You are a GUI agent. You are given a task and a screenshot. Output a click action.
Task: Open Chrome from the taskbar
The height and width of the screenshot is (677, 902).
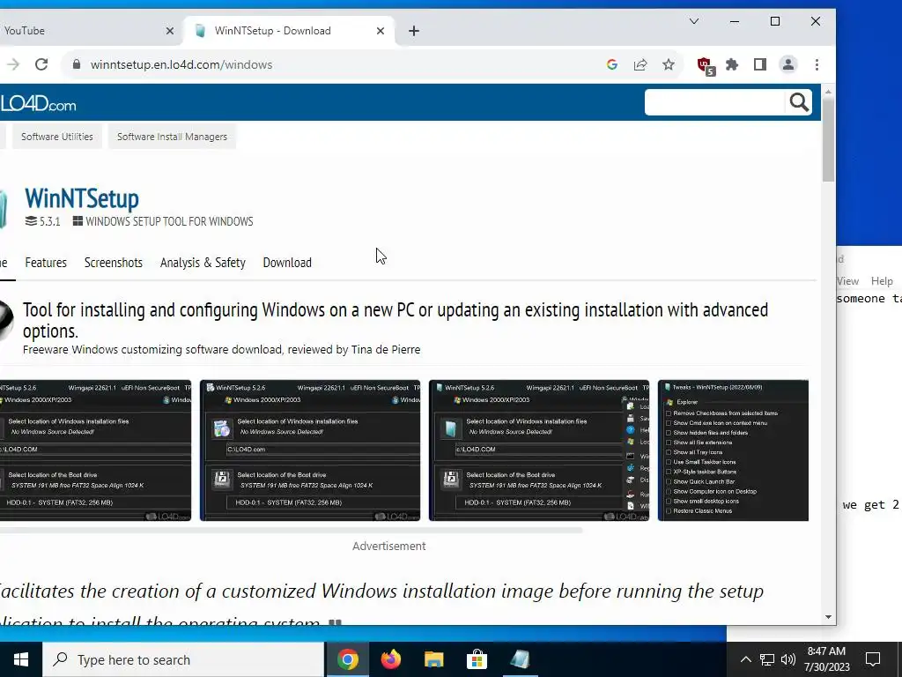[347, 659]
